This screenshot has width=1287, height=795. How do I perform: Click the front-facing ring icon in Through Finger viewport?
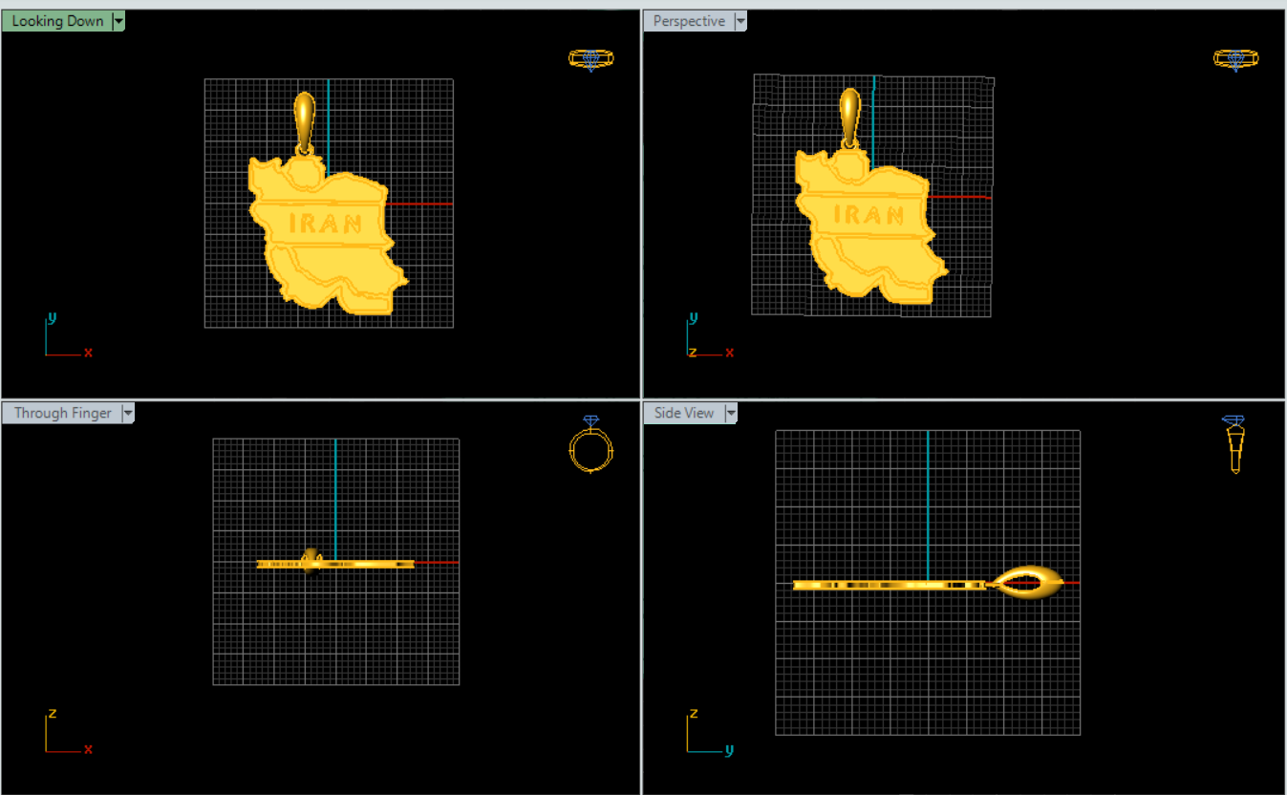point(590,445)
